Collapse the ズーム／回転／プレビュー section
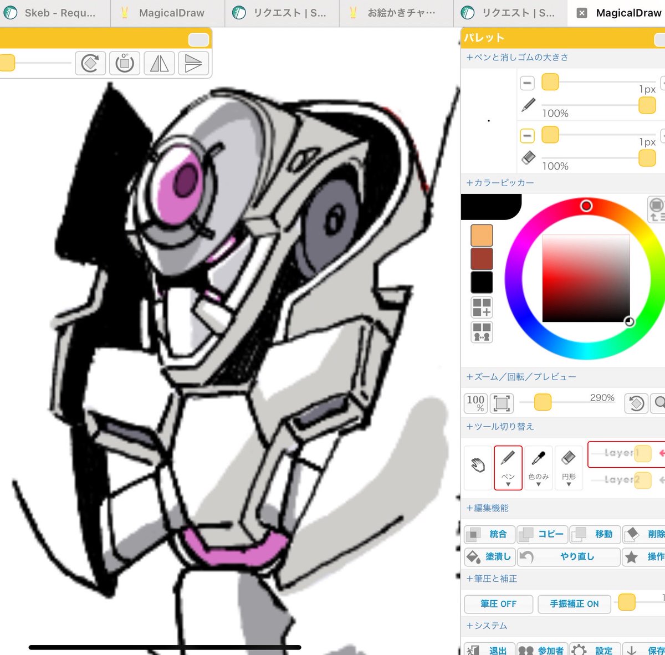 521,377
